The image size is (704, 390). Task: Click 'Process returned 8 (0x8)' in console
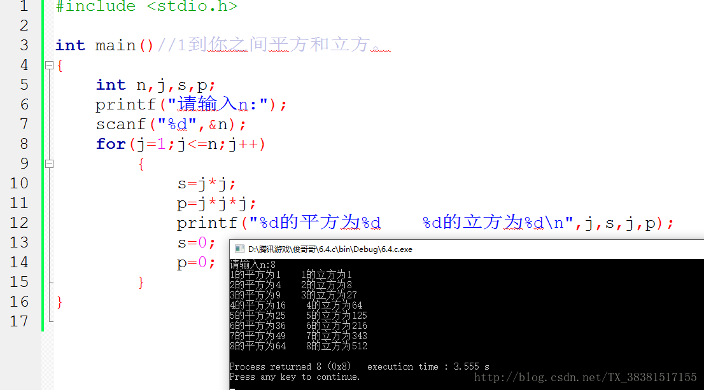[290, 366]
